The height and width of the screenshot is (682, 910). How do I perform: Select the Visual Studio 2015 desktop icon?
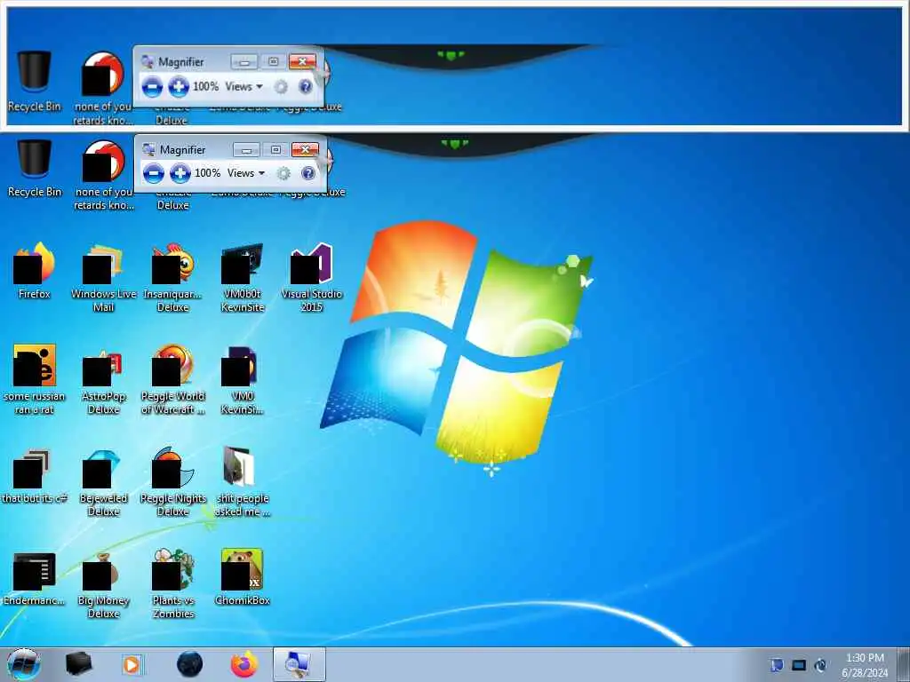point(312,277)
